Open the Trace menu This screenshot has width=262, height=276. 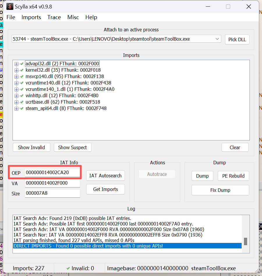click(54, 17)
